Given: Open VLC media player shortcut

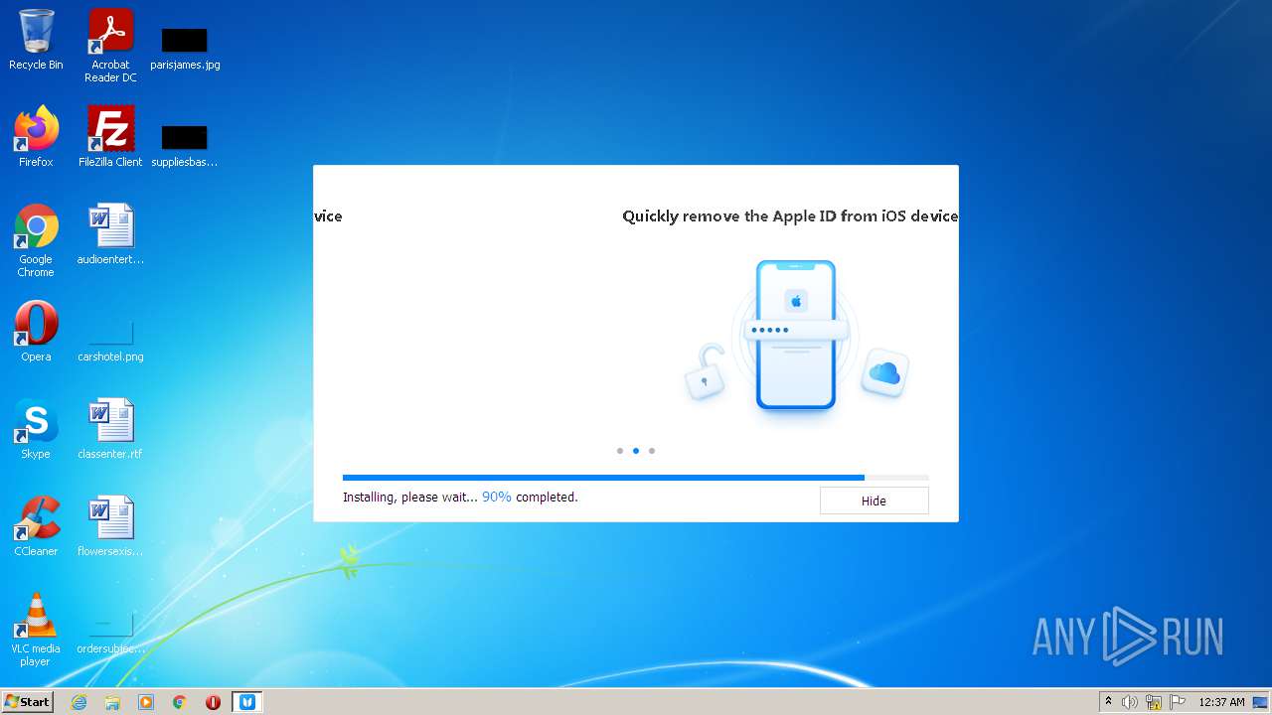Looking at the screenshot, I should (36, 630).
